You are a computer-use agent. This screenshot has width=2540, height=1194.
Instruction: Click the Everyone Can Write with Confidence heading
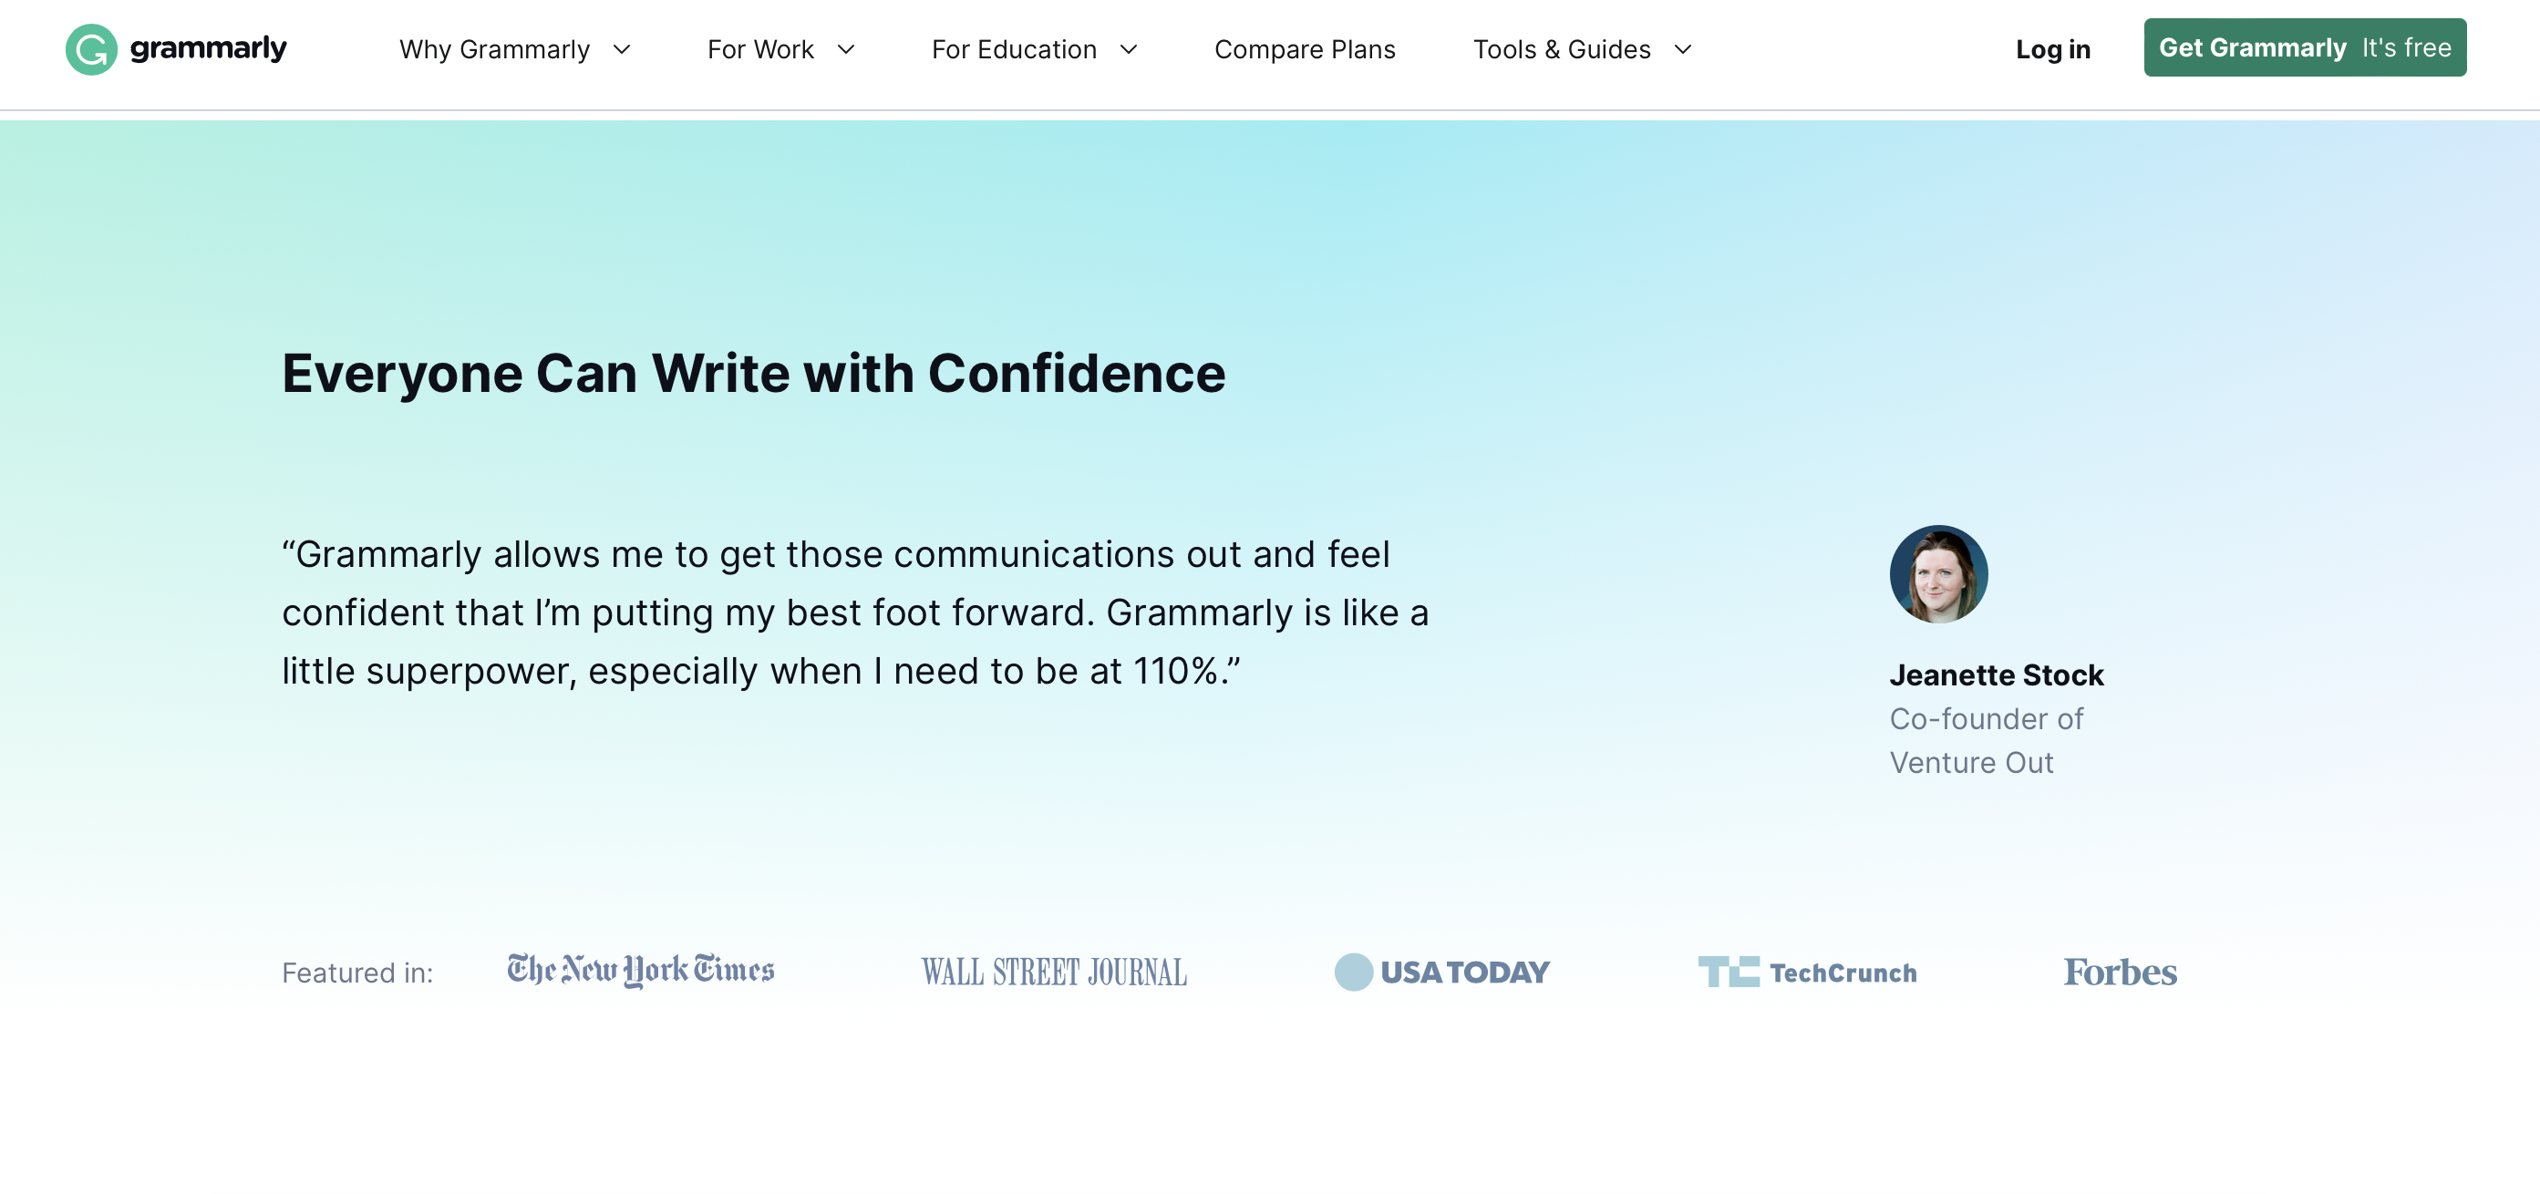[x=753, y=374]
